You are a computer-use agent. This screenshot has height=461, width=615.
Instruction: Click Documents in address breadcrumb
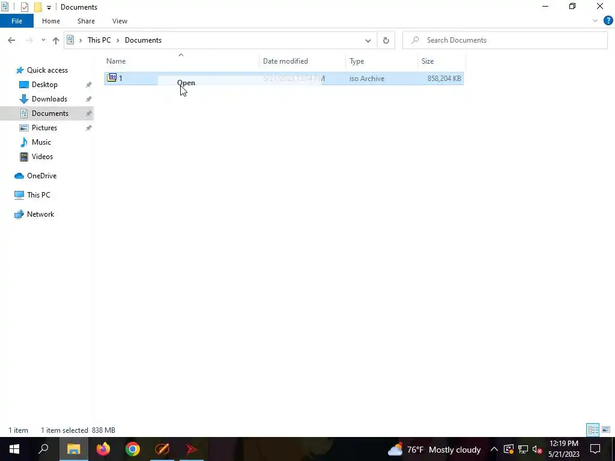click(x=143, y=40)
